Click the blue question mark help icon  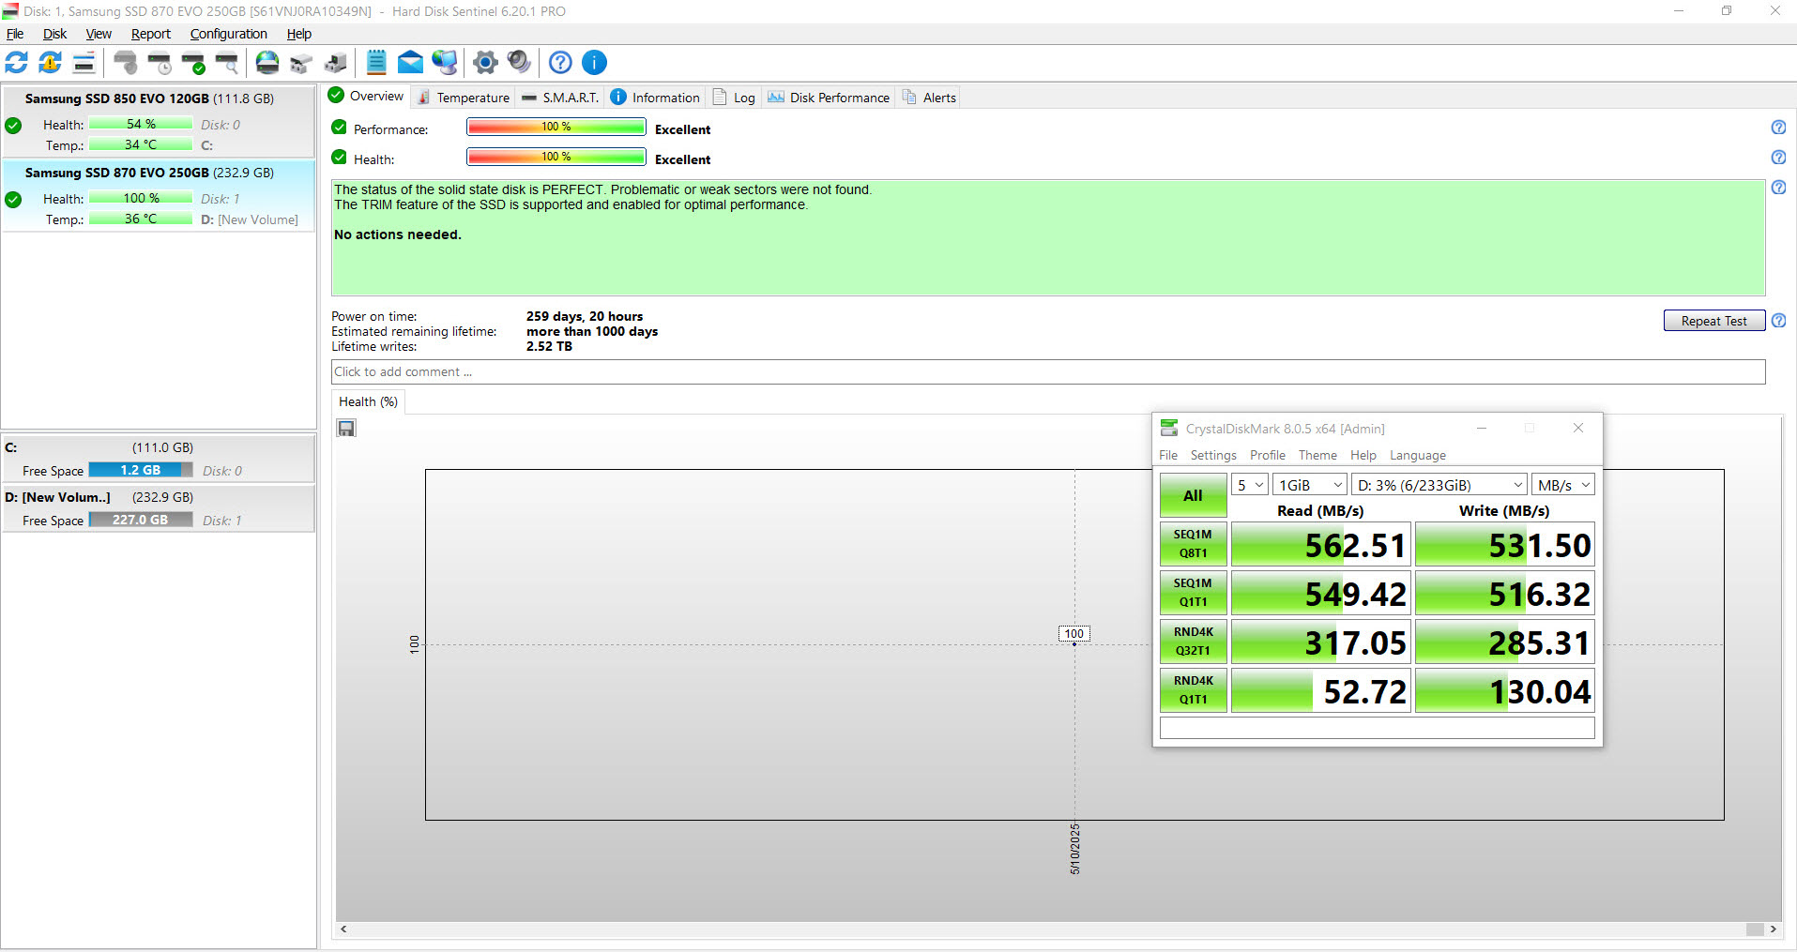click(560, 63)
